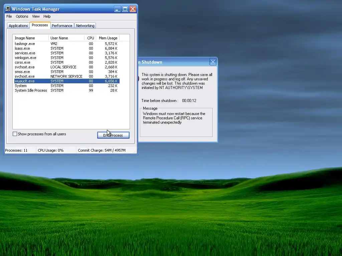Select the smss.exe process row

(x=67, y=72)
